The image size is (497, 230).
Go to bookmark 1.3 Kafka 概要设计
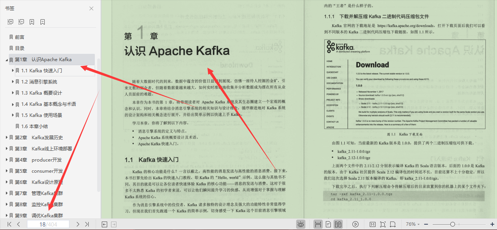coord(41,93)
